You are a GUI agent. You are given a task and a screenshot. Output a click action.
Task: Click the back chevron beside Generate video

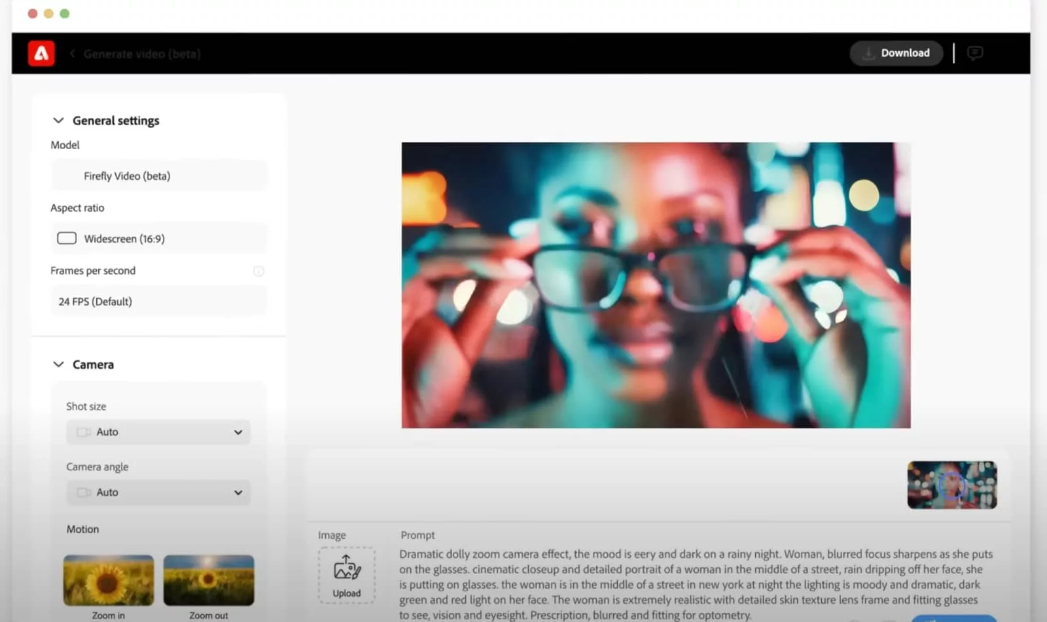click(73, 54)
